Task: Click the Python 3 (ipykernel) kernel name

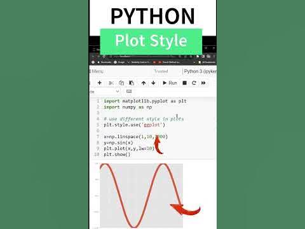Action: 200,71
